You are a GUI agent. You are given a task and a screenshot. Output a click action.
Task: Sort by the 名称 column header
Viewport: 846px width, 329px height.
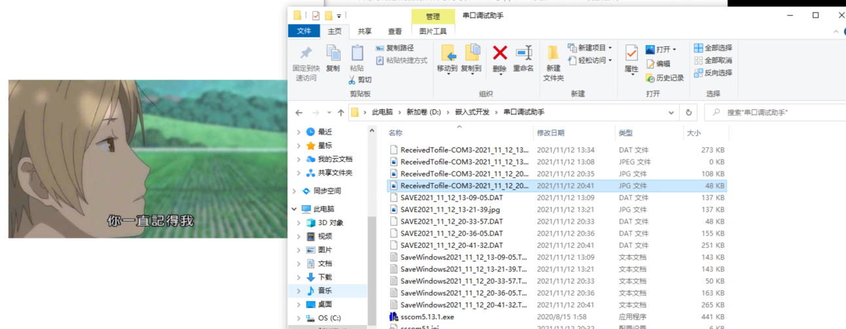click(x=395, y=133)
